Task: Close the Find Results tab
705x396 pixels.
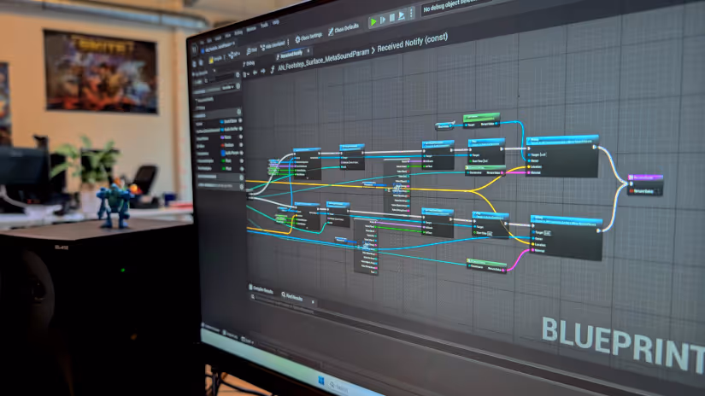Action: coord(313,302)
